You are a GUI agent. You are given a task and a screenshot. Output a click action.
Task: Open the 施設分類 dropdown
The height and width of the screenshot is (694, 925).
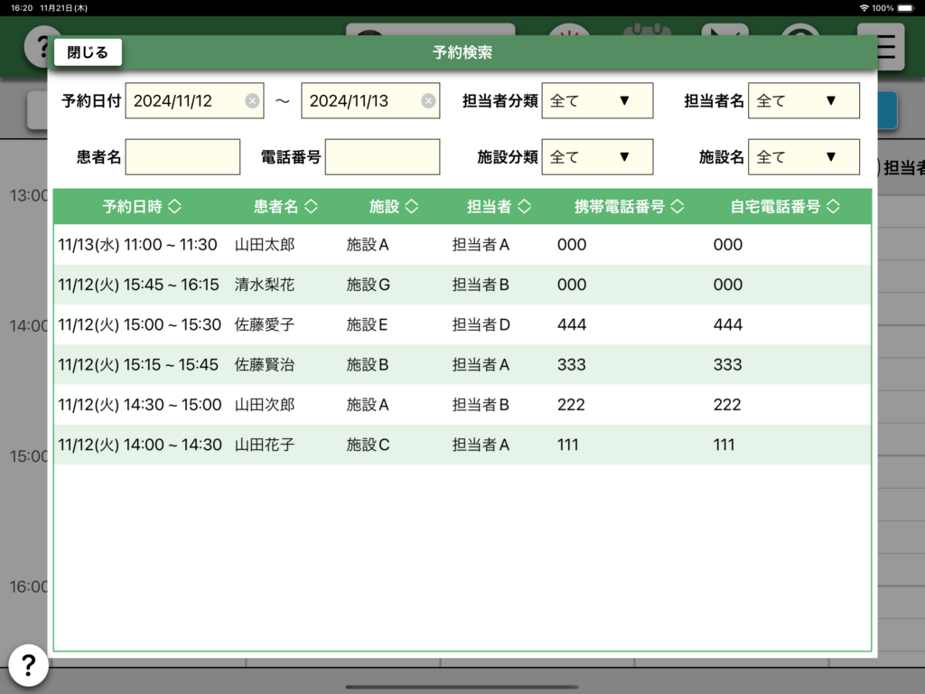pyautogui.click(x=597, y=157)
